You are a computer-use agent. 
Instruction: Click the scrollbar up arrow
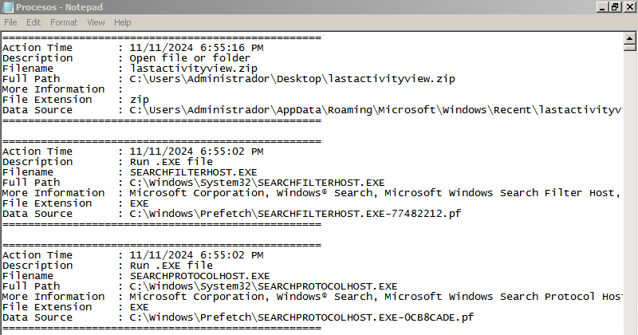pyautogui.click(x=629, y=38)
